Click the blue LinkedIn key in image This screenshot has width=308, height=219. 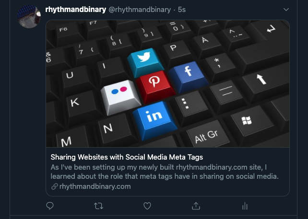click(x=154, y=117)
